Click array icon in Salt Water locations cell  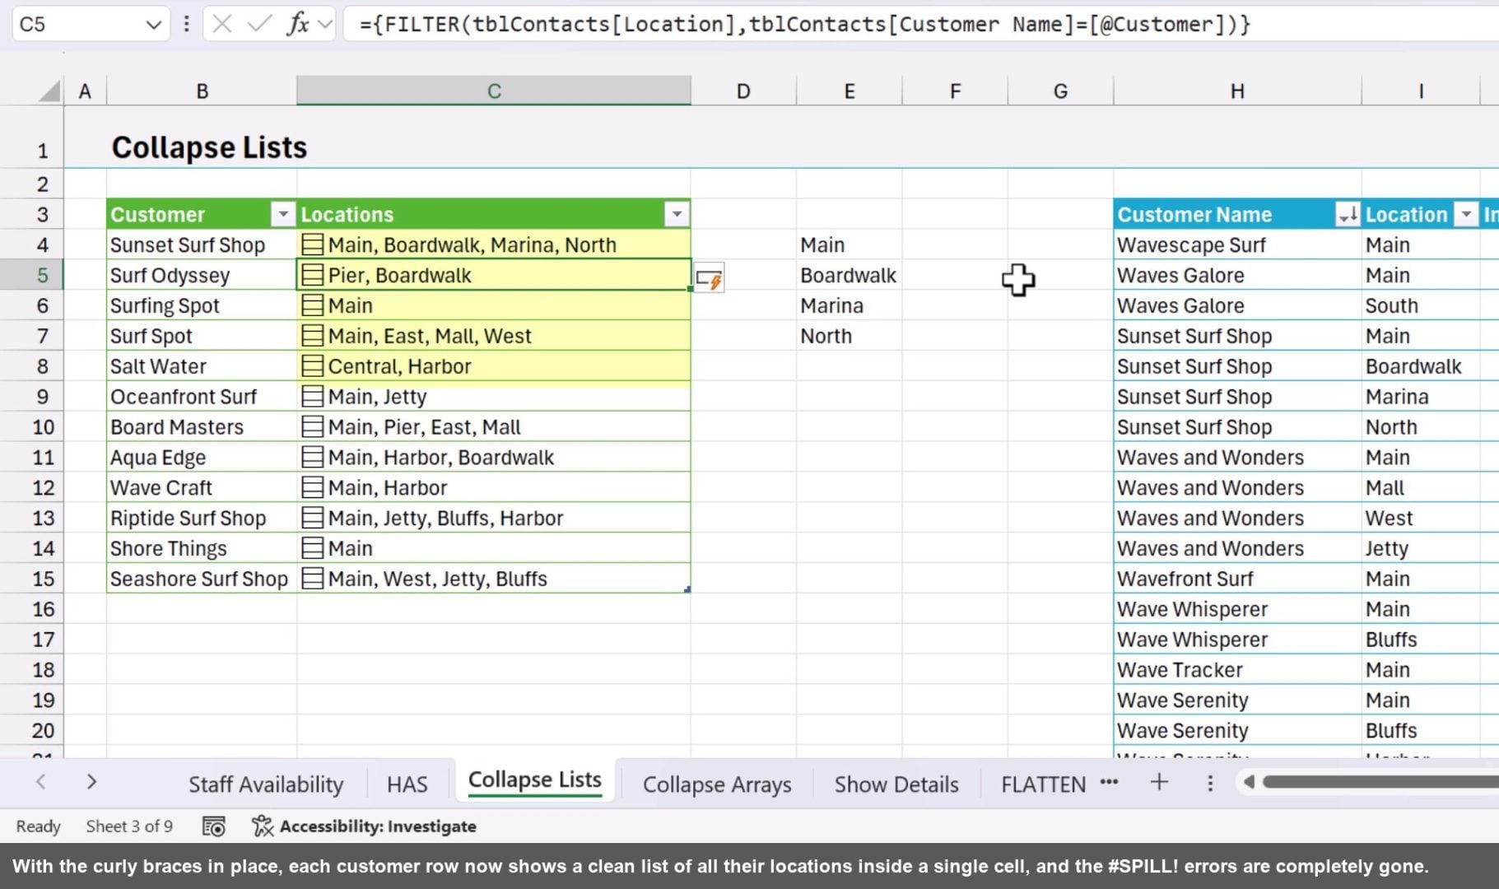[312, 366]
